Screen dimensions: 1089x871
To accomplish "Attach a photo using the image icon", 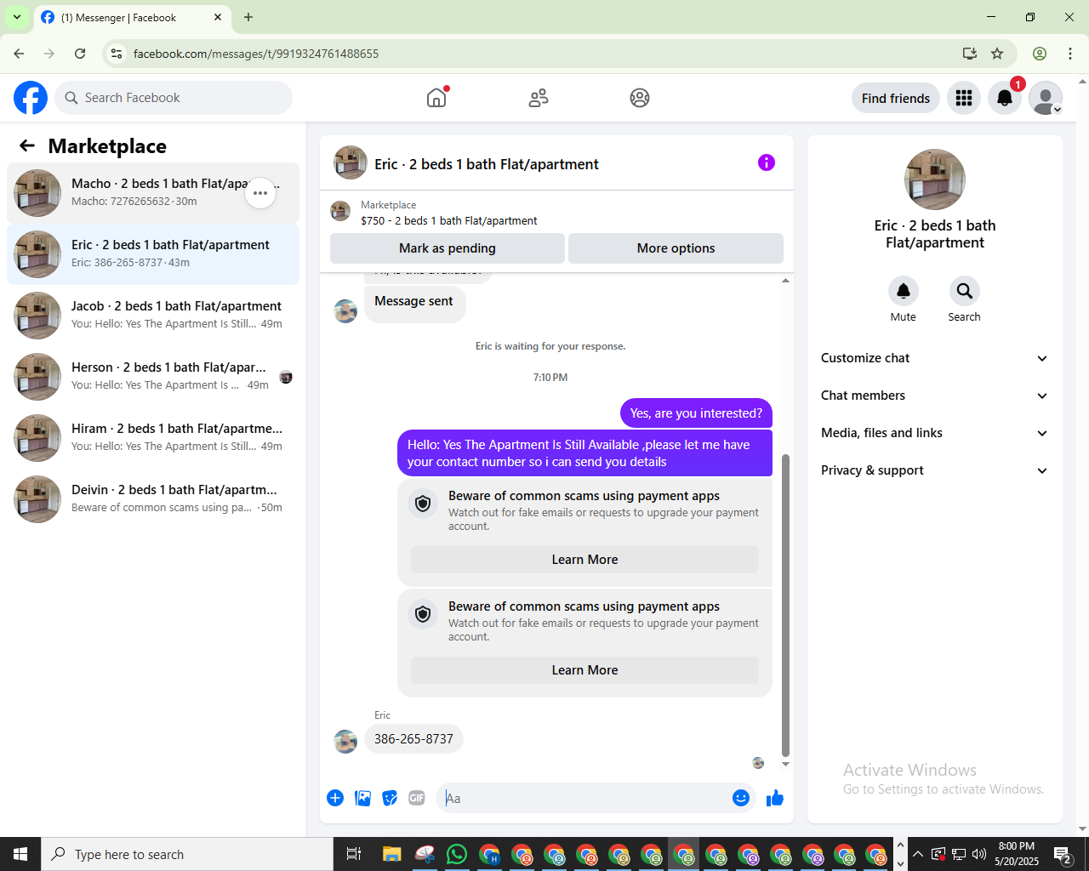I will click(x=362, y=798).
